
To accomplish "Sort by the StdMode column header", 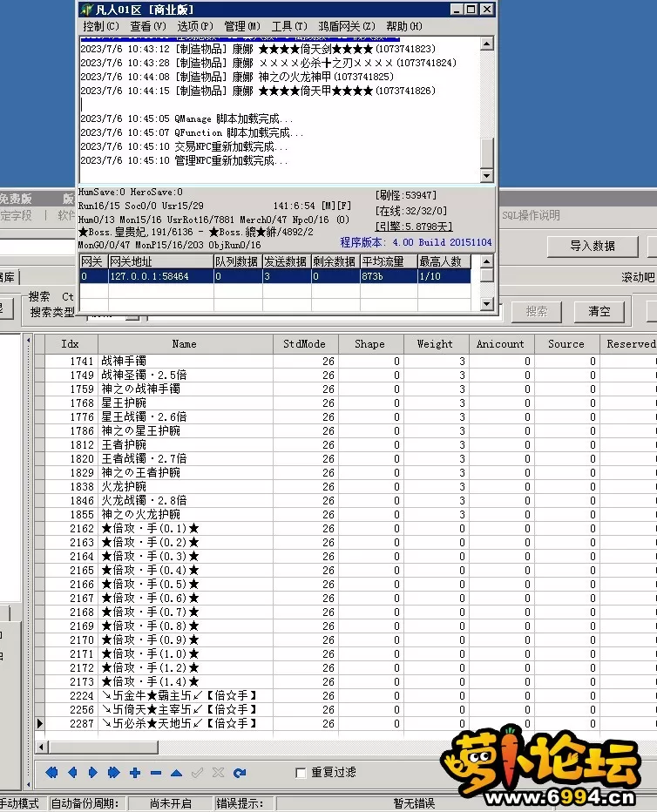I will (x=304, y=344).
